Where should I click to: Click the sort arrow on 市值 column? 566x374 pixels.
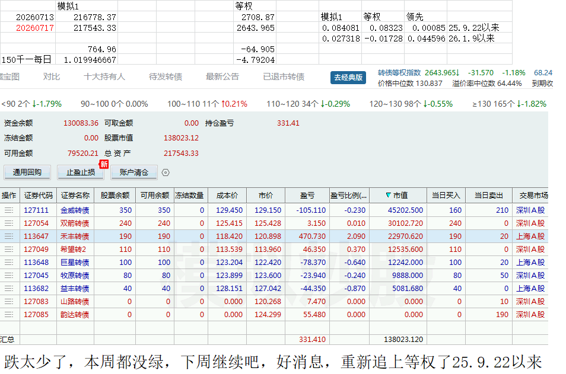389,195
